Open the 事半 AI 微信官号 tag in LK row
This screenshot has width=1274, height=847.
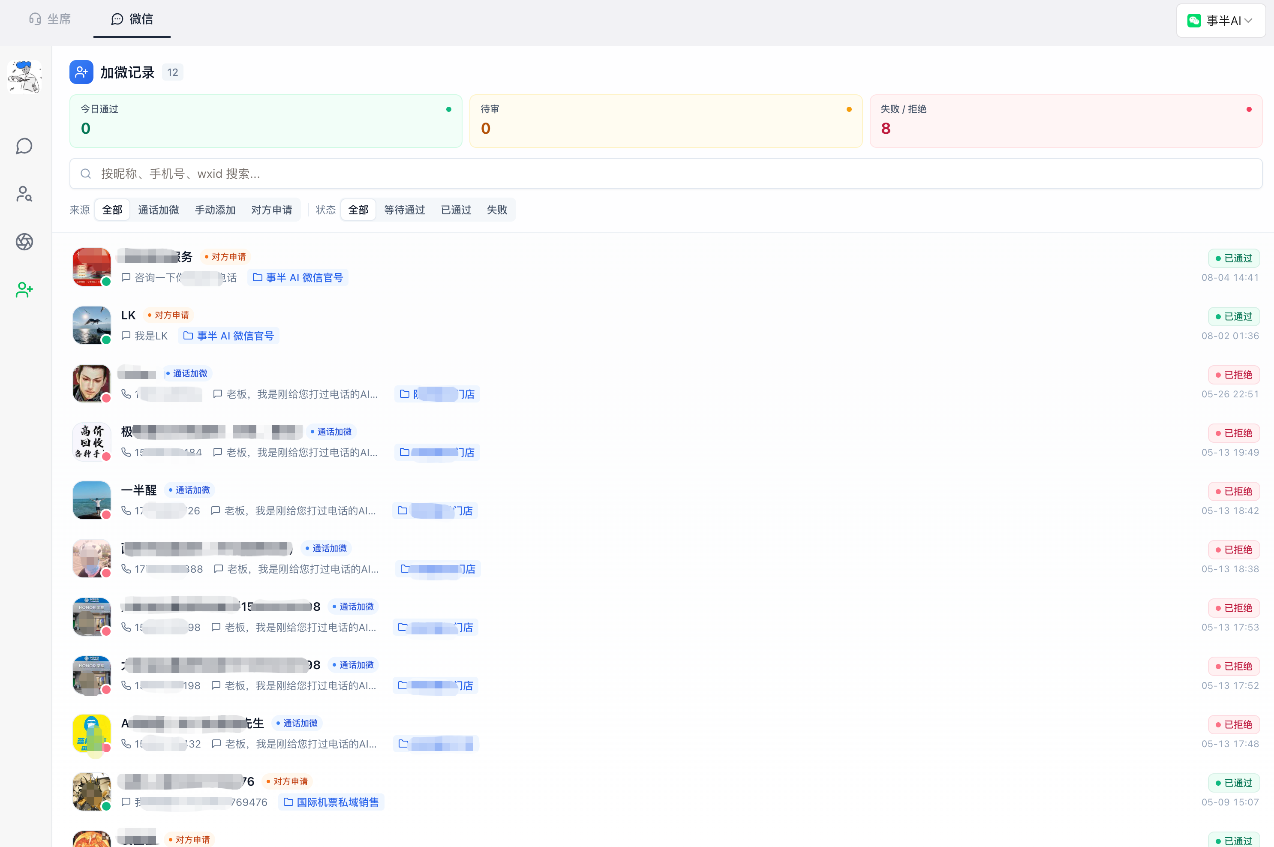click(x=228, y=336)
